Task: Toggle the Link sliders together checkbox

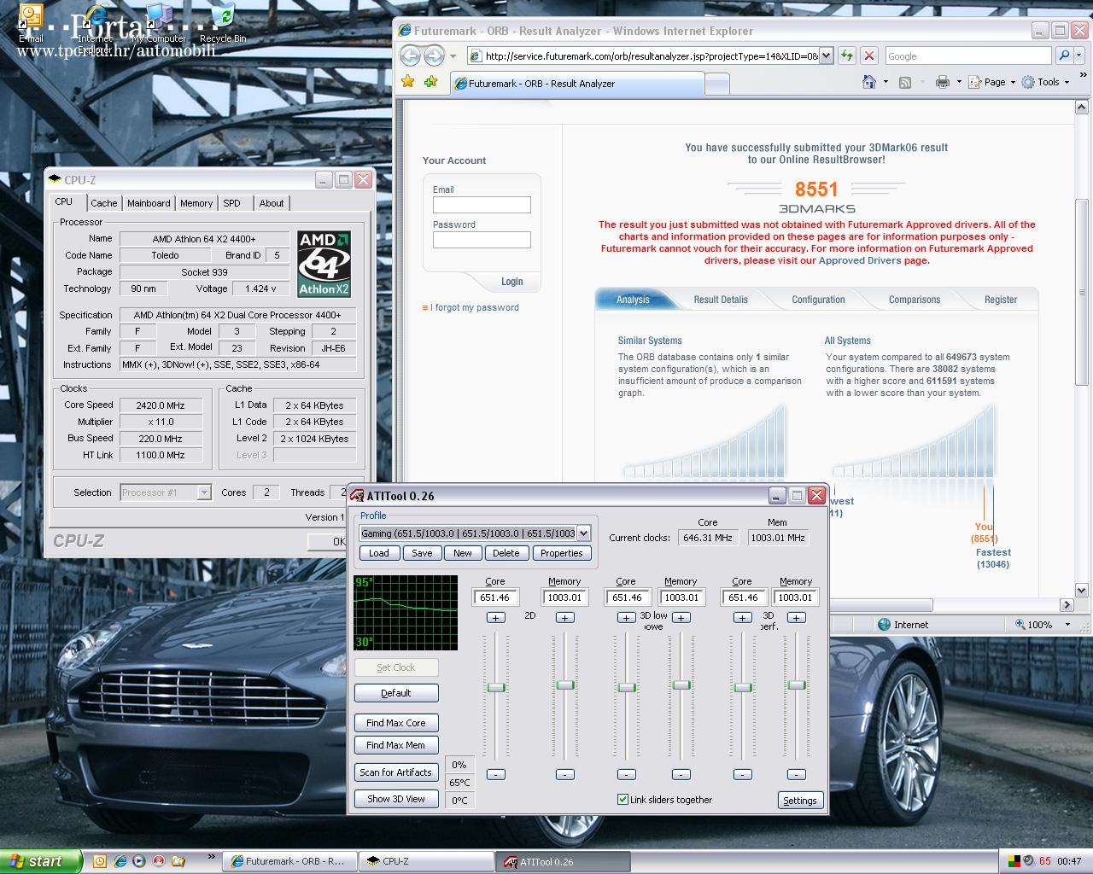Action: point(622,800)
